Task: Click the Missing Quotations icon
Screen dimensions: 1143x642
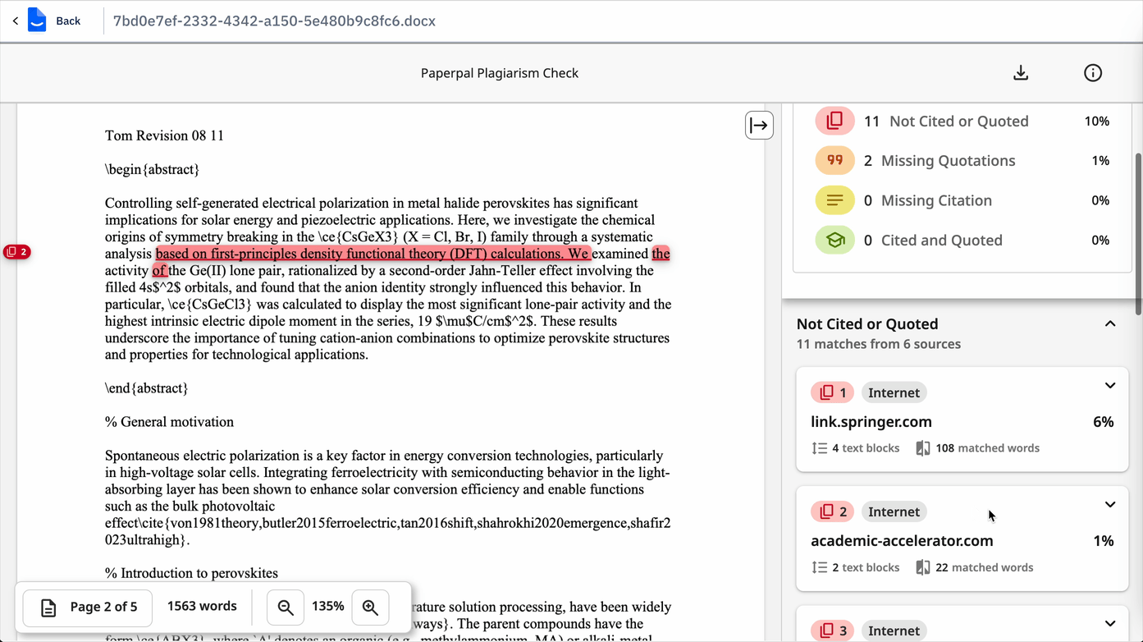Action: (x=834, y=161)
